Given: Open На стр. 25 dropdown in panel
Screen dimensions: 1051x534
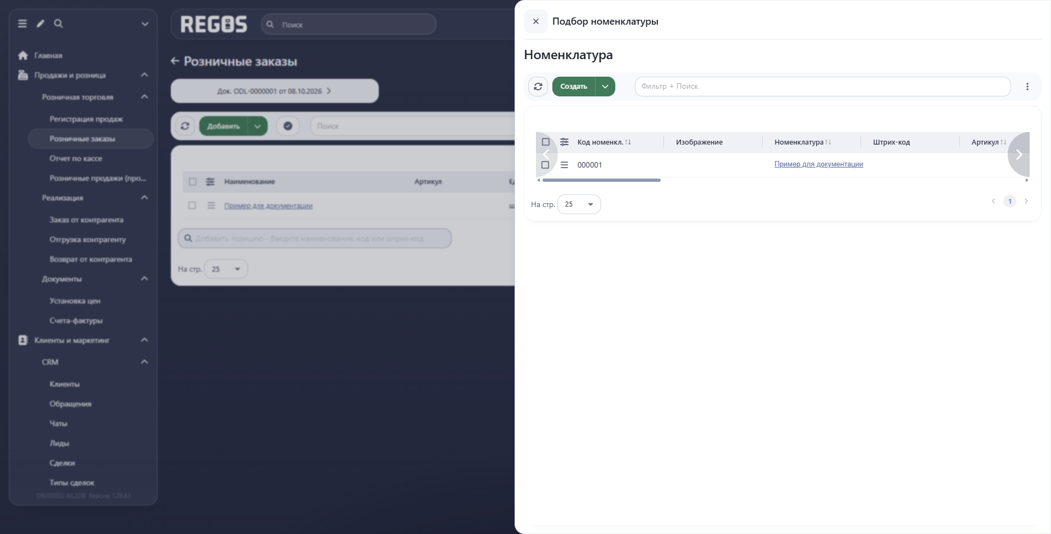Looking at the screenshot, I should coord(579,204).
